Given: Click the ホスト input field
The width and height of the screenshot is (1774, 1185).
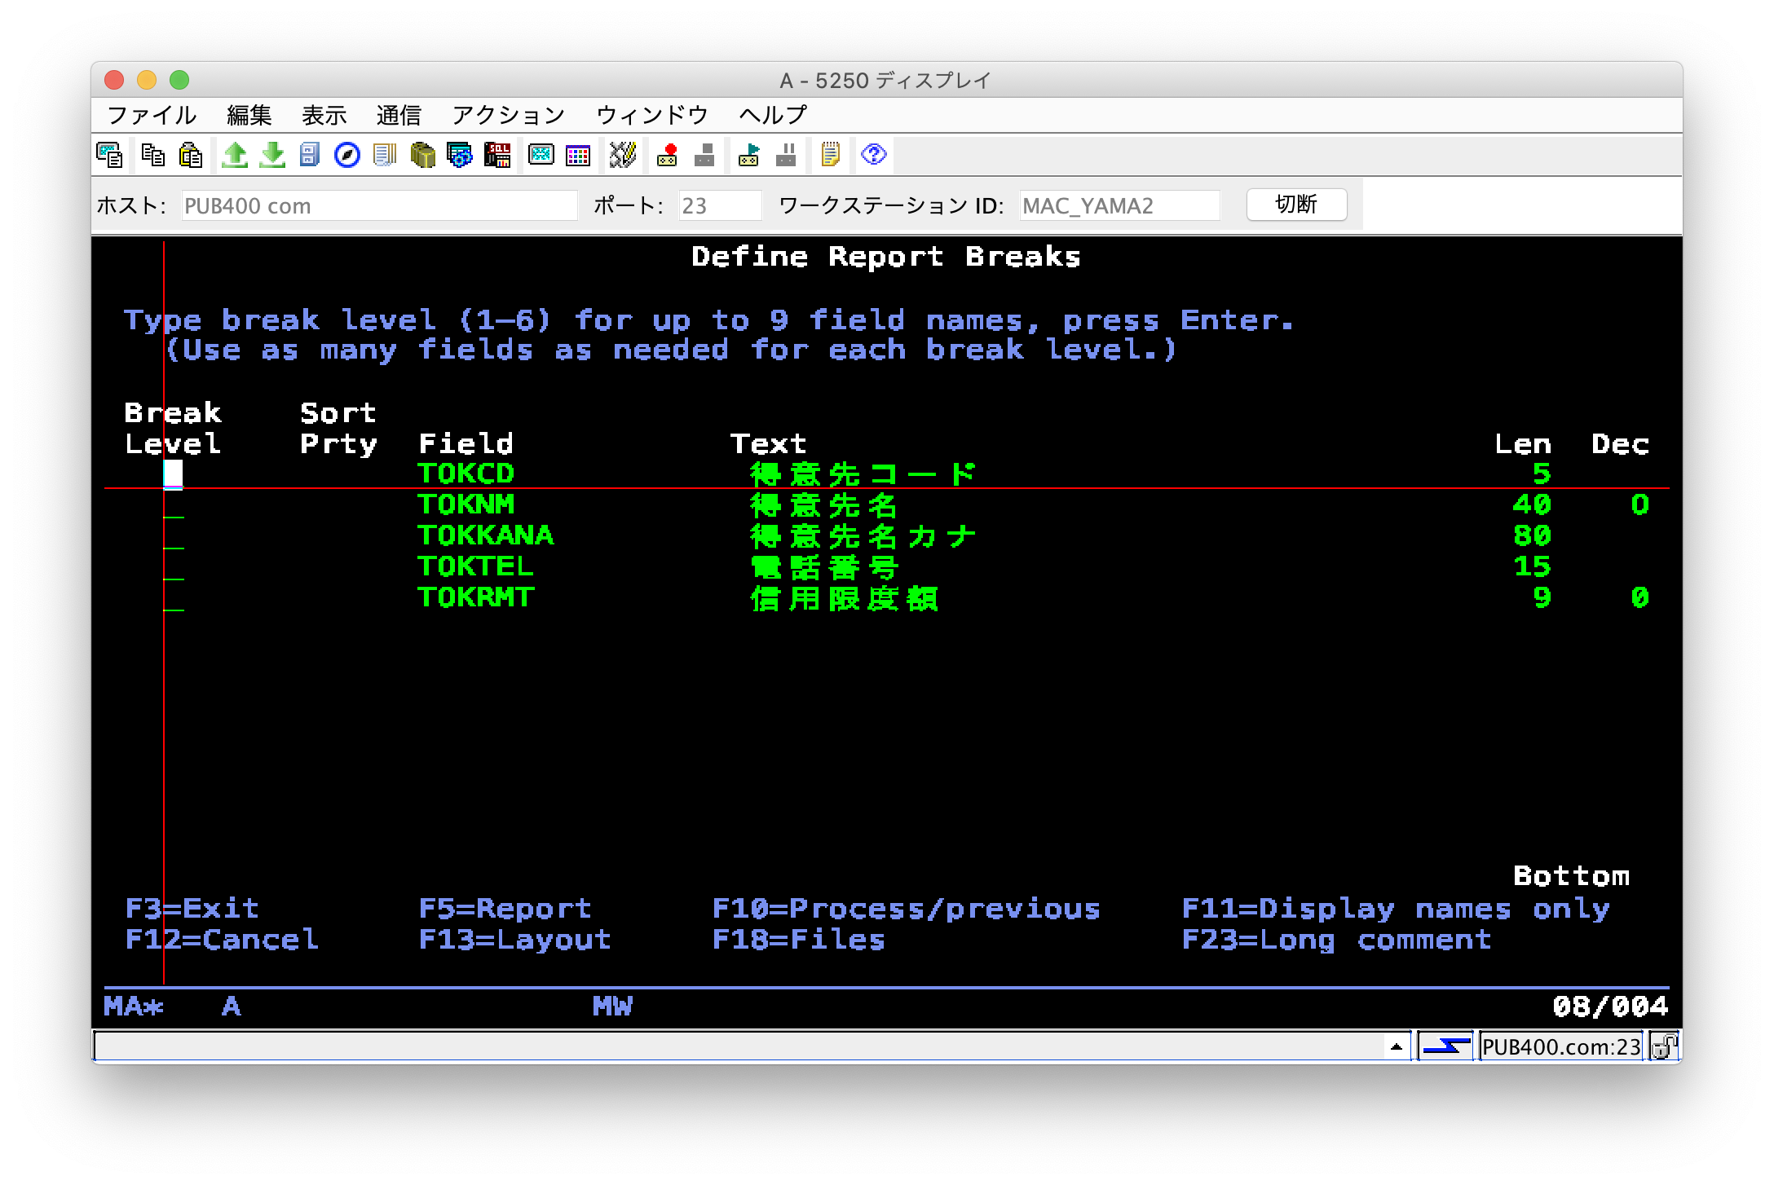Looking at the screenshot, I should click(x=379, y=205).
